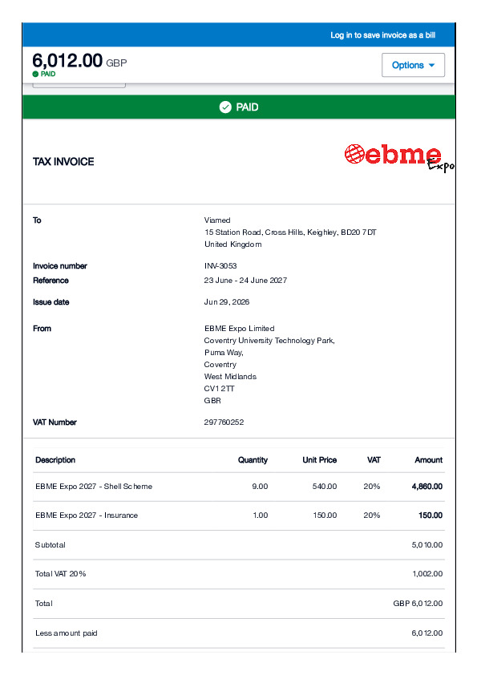Click the Unit Price column header
Image resolution: width=477 pixels, height=675 pixels.
pos(319,460)
